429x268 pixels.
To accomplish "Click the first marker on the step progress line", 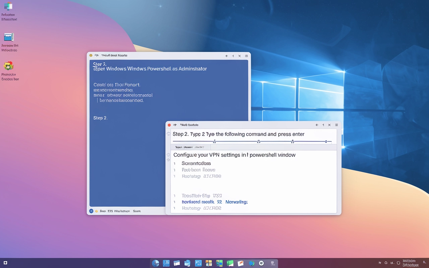I will click(214, 142).
